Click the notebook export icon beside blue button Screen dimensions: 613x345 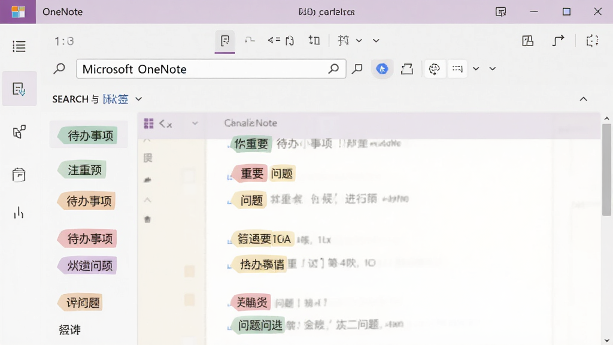point(407,69)
